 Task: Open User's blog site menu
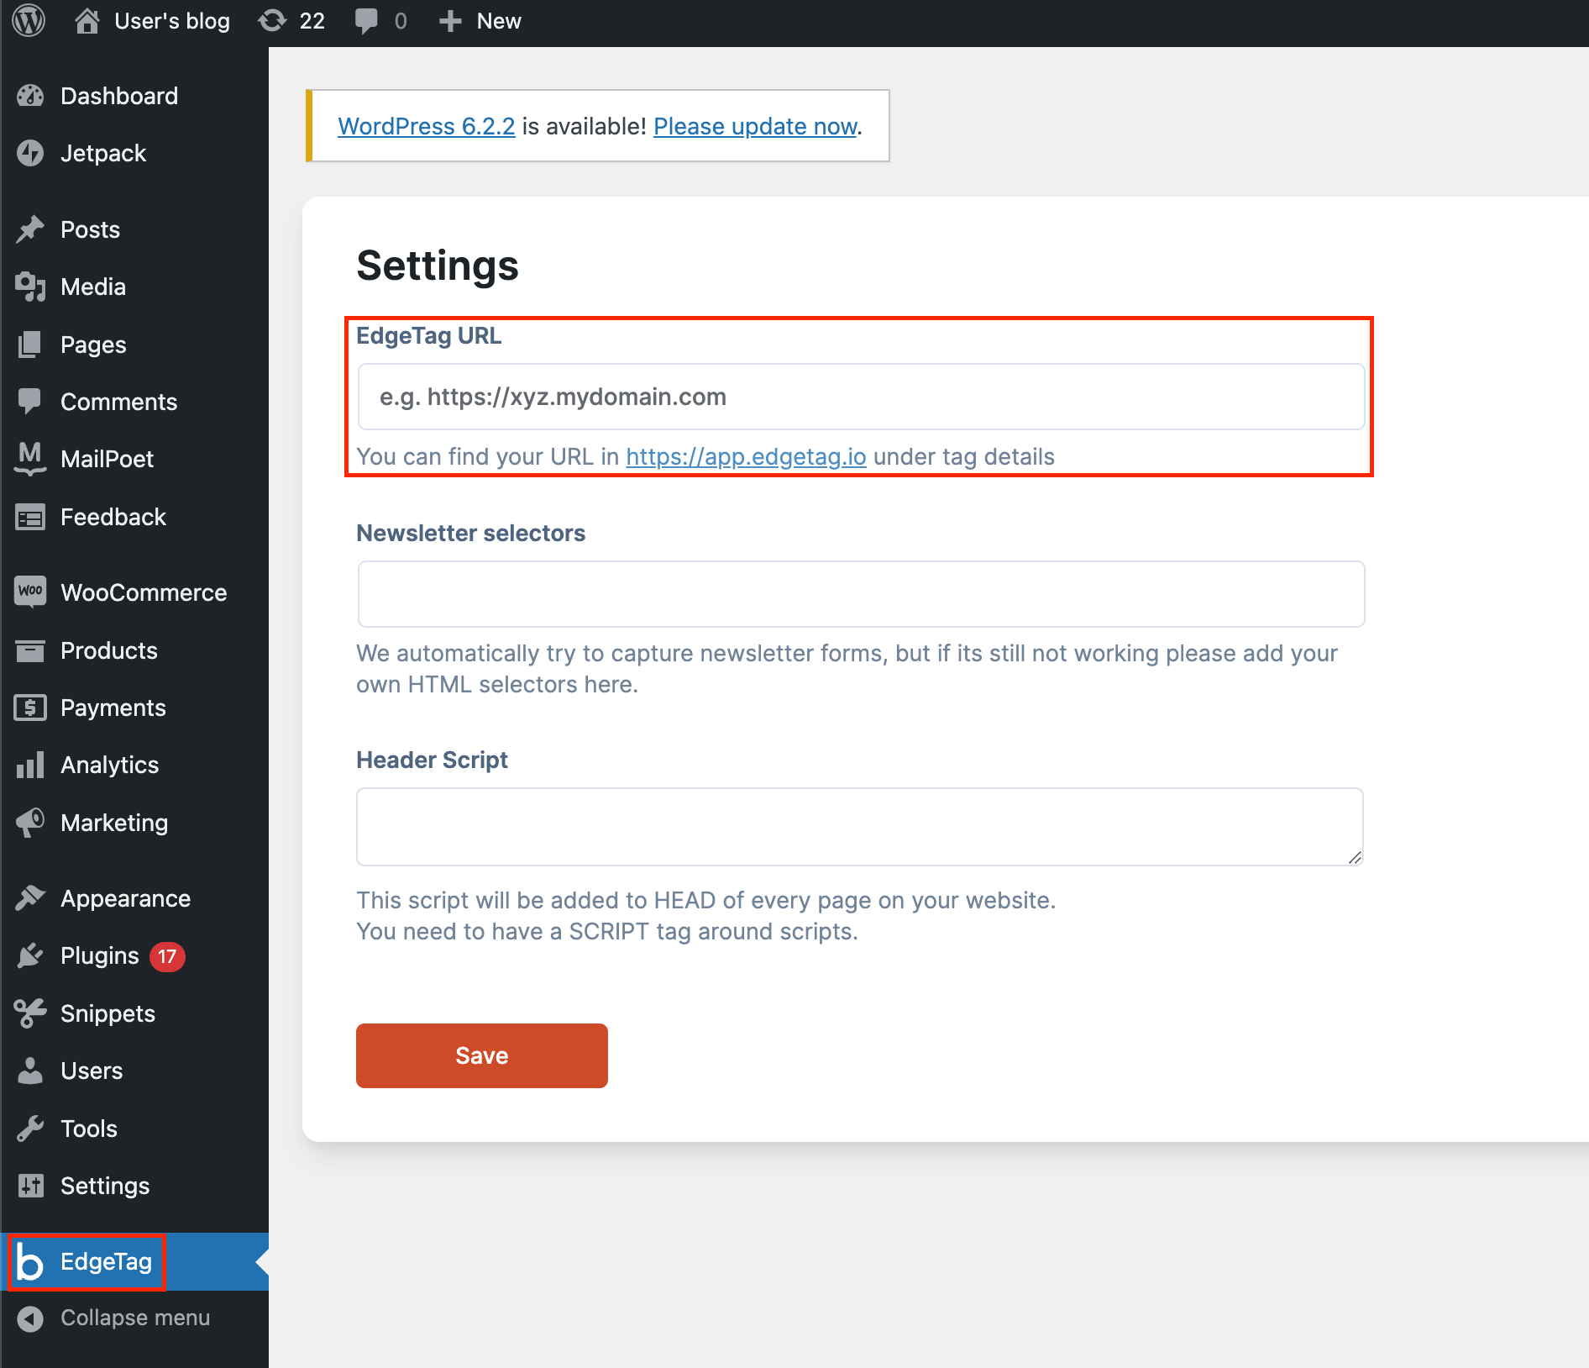click(x=153, y=21)
